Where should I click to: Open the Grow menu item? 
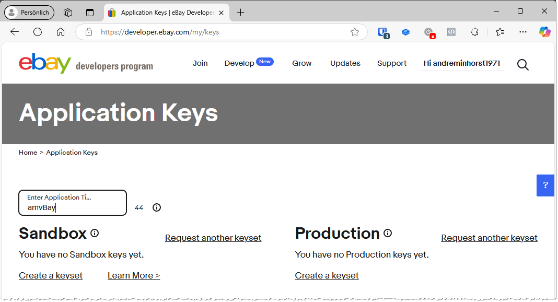pos(301,63)
